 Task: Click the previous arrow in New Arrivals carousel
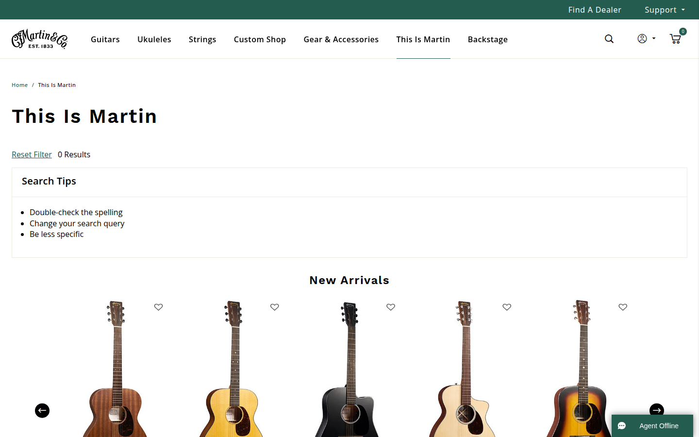coord(42,411)
